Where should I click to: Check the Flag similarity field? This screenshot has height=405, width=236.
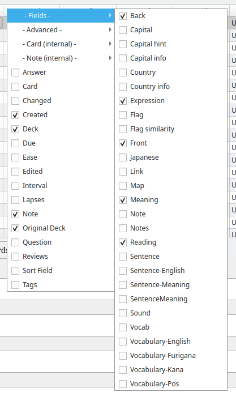click(x=123, y=129)
